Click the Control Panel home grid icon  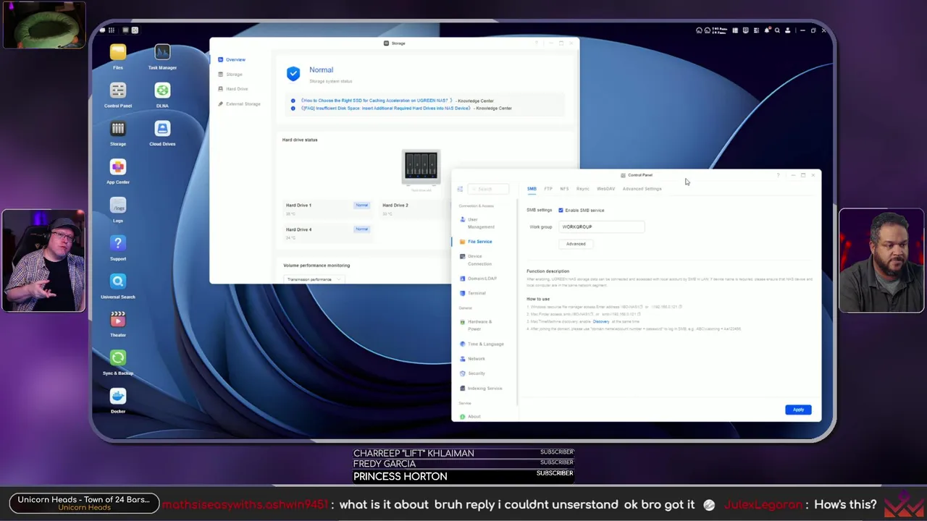[x=460, y=189]
